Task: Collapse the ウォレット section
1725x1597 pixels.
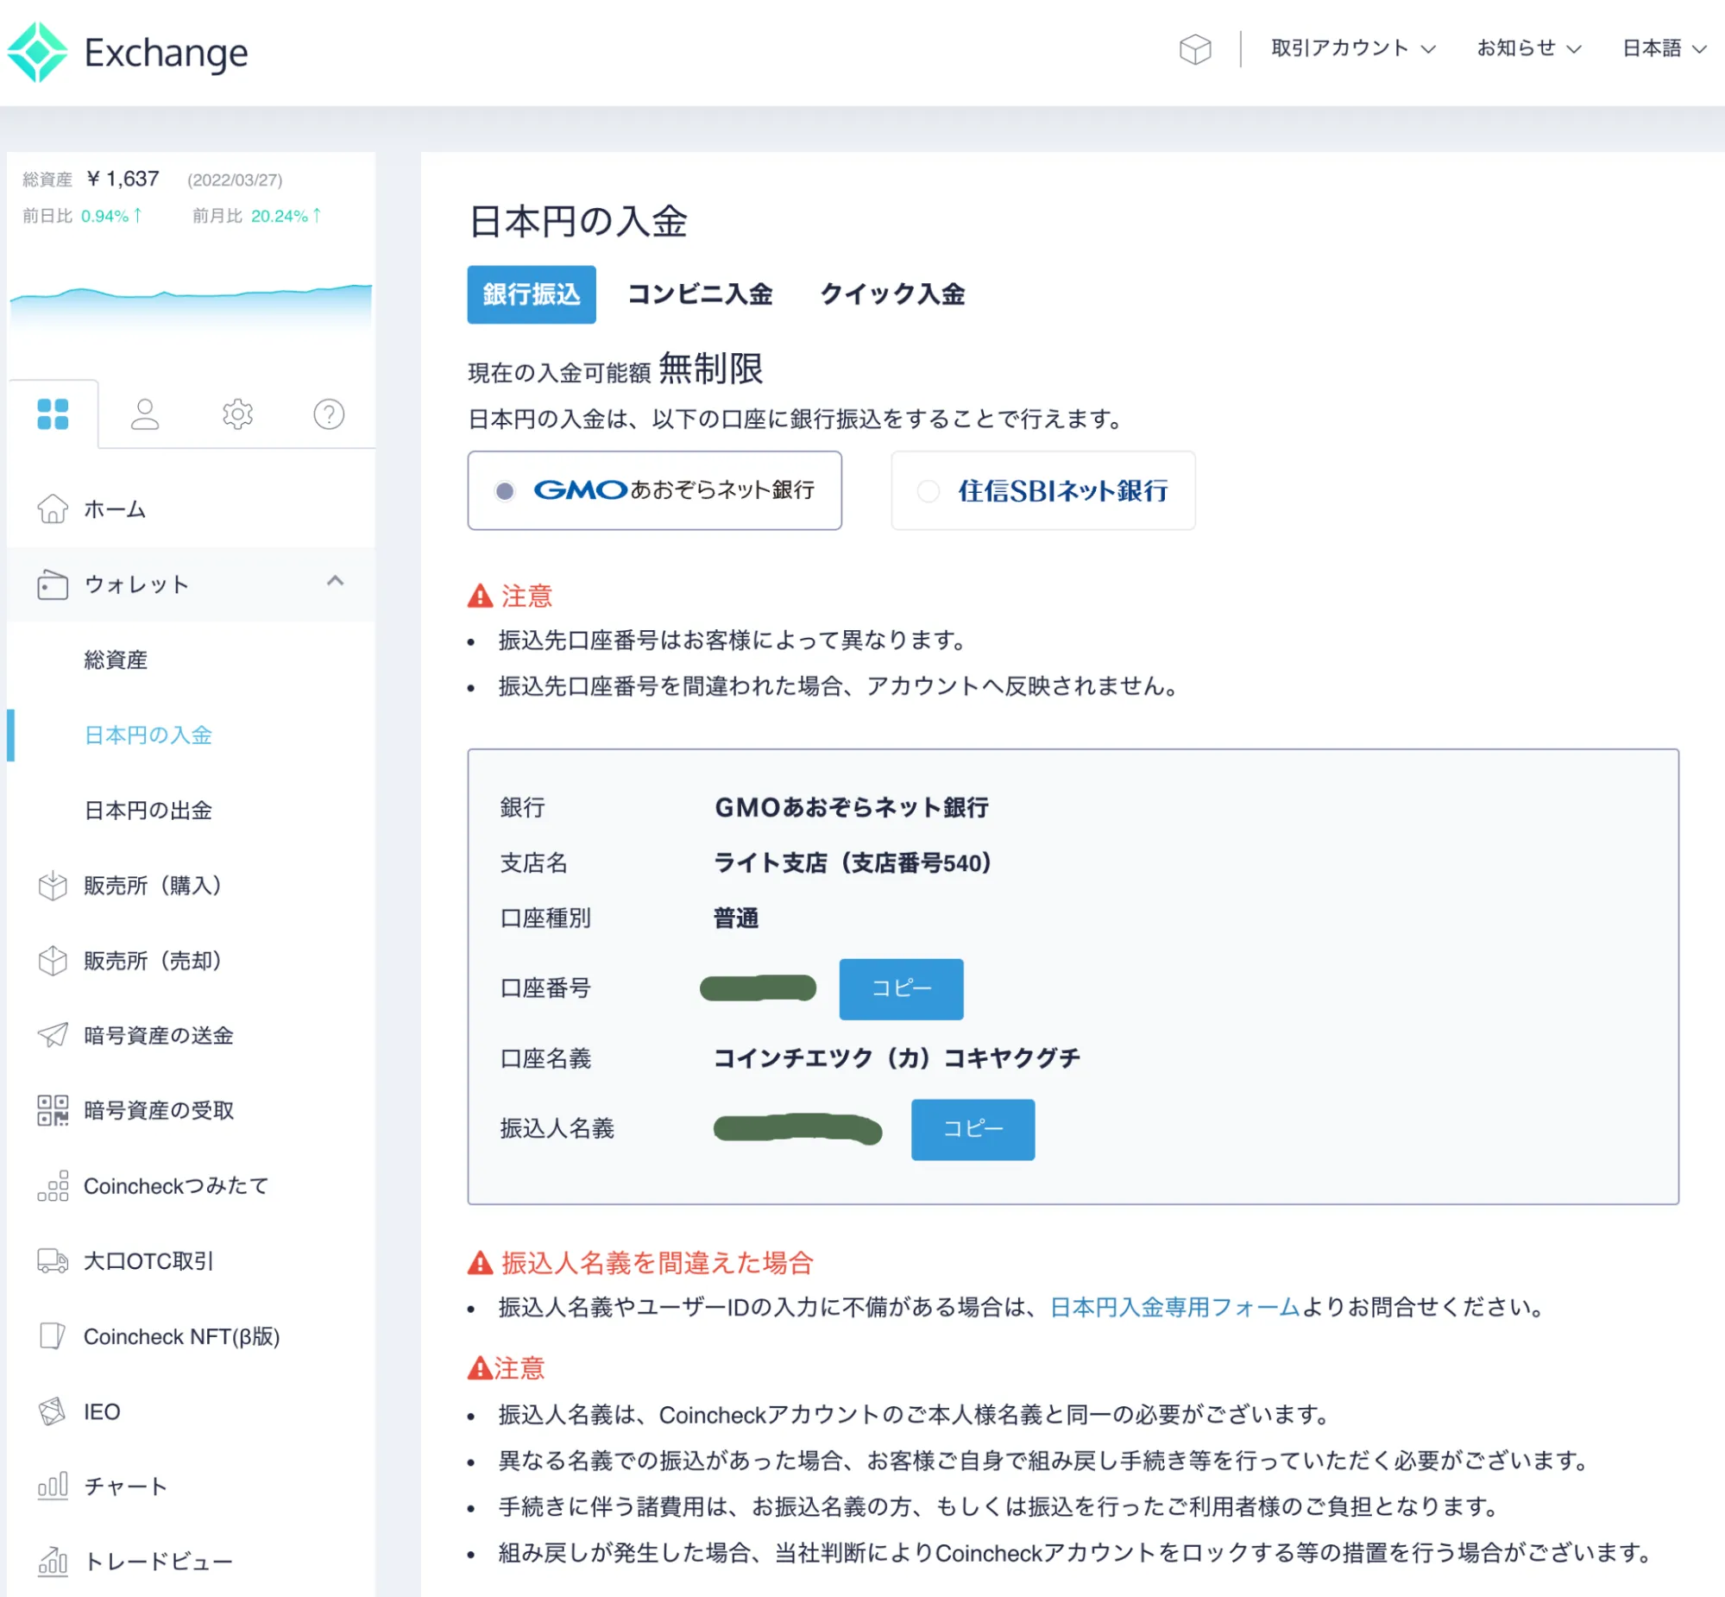Action: (x=336, y=583)
